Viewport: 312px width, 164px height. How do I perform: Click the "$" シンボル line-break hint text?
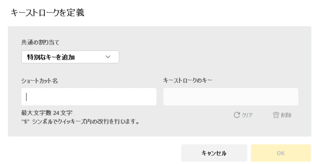click(x=80, y=121)
